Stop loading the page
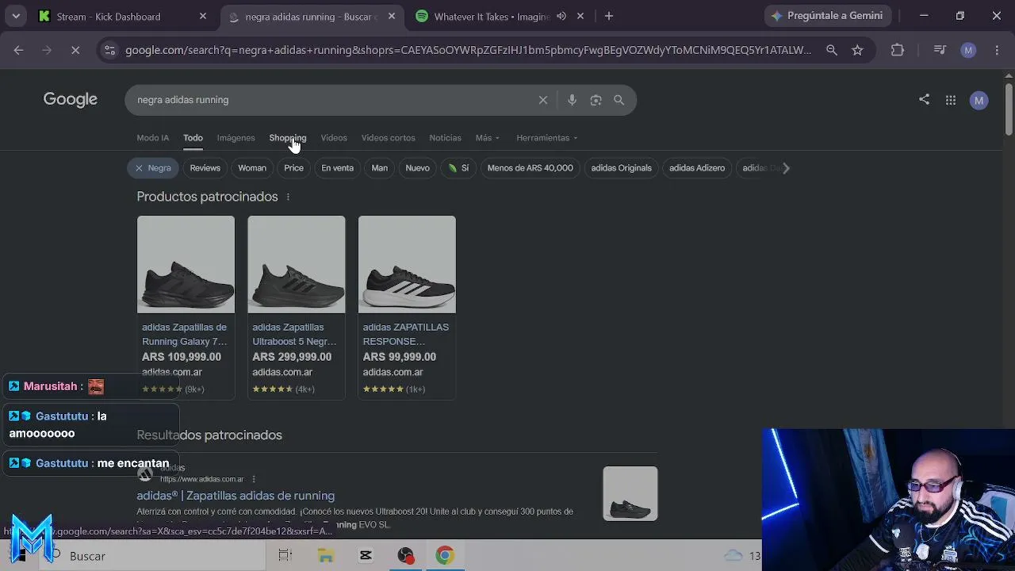This screenshot has height=571, width=1015. tap(75, 50)
